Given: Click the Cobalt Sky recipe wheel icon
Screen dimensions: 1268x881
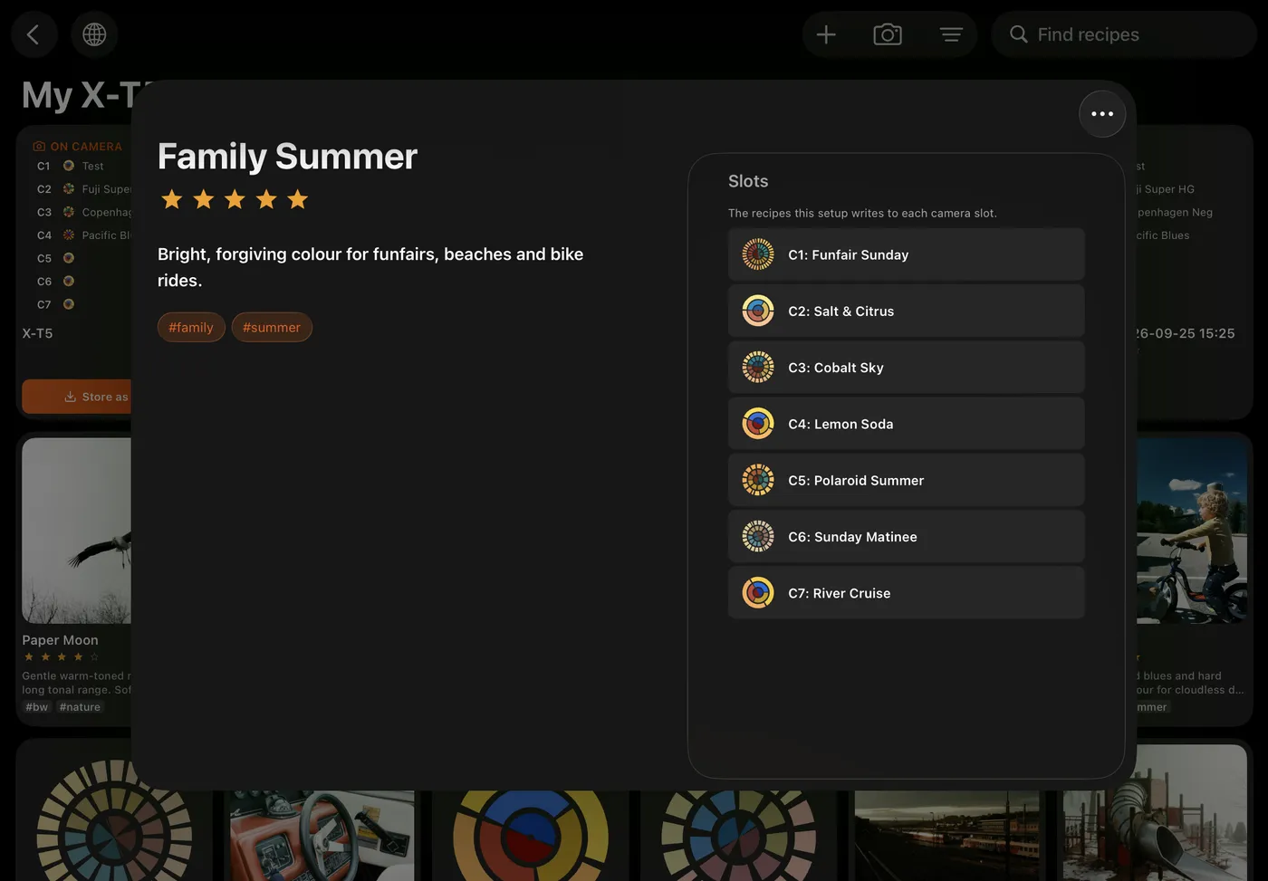Looking at the screenshot, I should 758,368.
